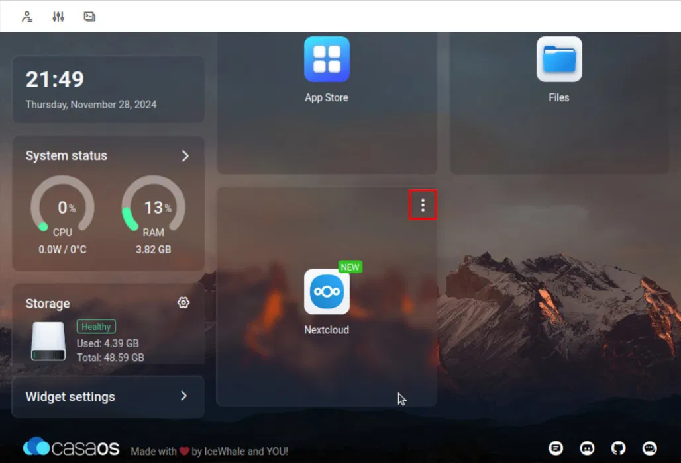Launch the terminal icon in the toolbar
The image size is (681, 463).
coord(89,16)
